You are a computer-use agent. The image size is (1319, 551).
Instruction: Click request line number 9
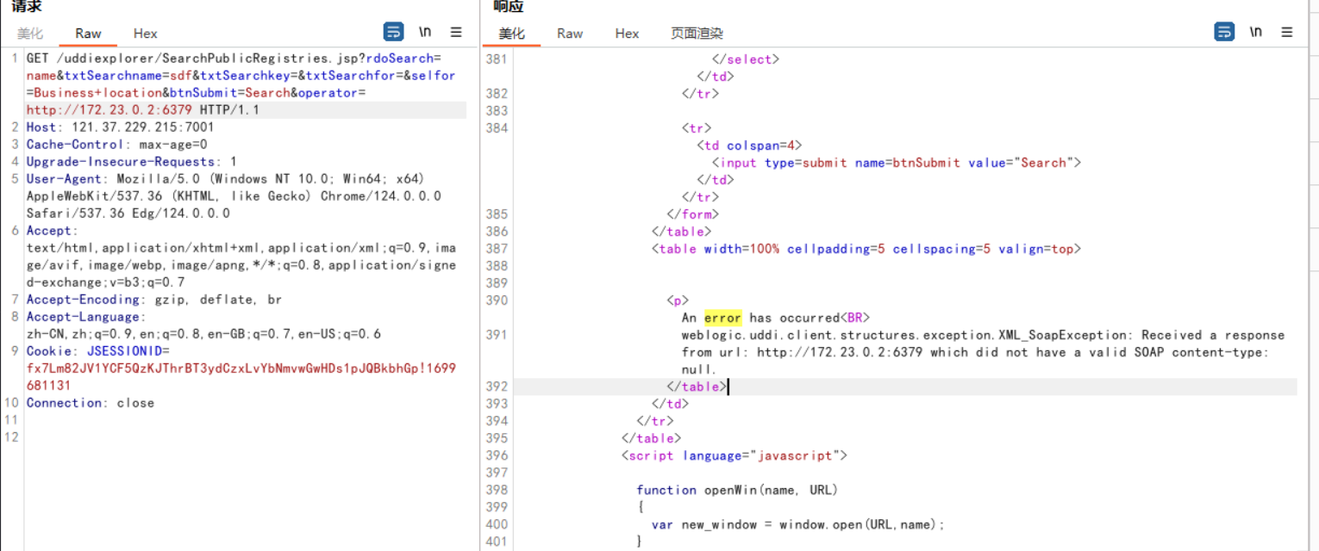pyautogui.click(x=15, y=351)
